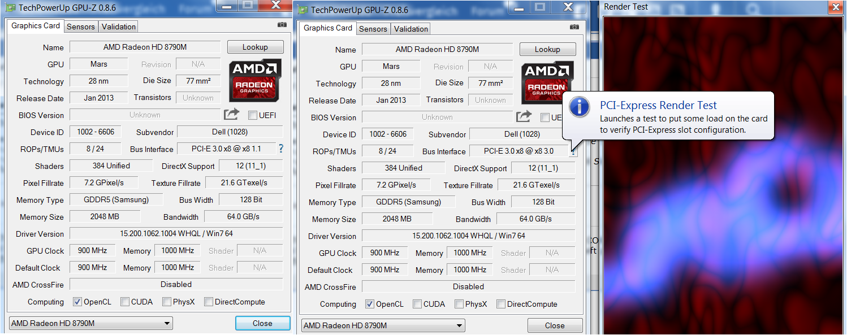This screenshot has height=335, width=847.
Task: Toggle PhysX checkbox in left GPU-Z window
Action: point(166,302)
